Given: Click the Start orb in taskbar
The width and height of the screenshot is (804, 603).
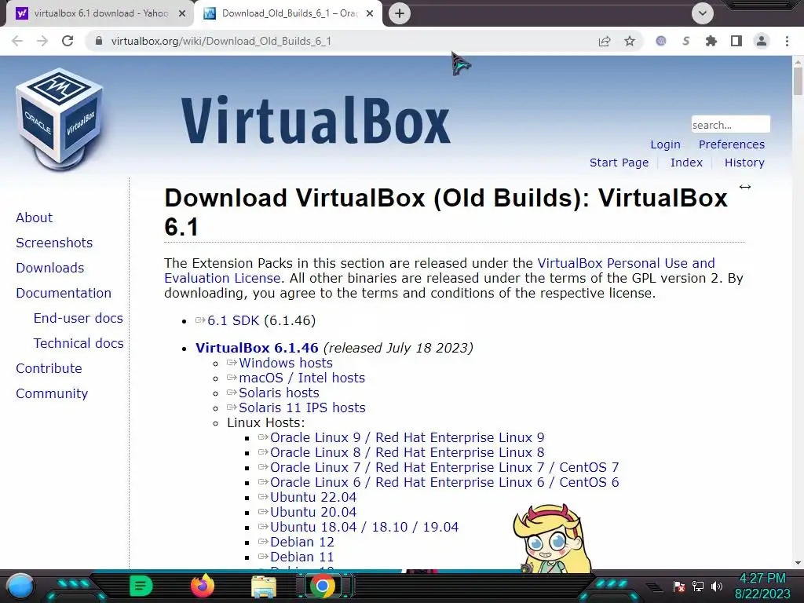Looking at the screenshot, I should [x=20, y=586].
